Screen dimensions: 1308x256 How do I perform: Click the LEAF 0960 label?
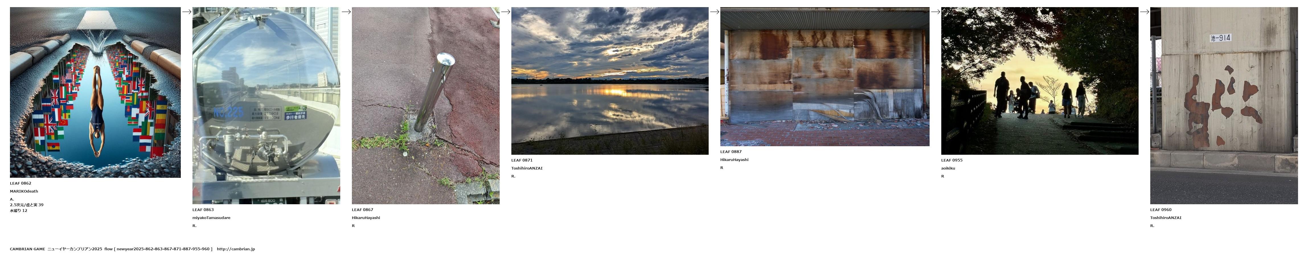[x=1161, y=209]
